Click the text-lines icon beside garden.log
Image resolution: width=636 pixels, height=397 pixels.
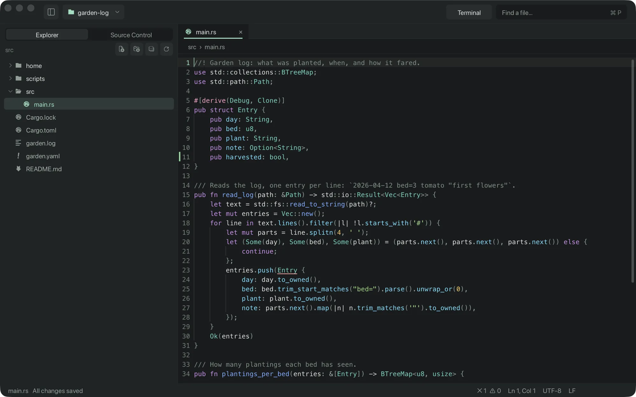[18, 143]
